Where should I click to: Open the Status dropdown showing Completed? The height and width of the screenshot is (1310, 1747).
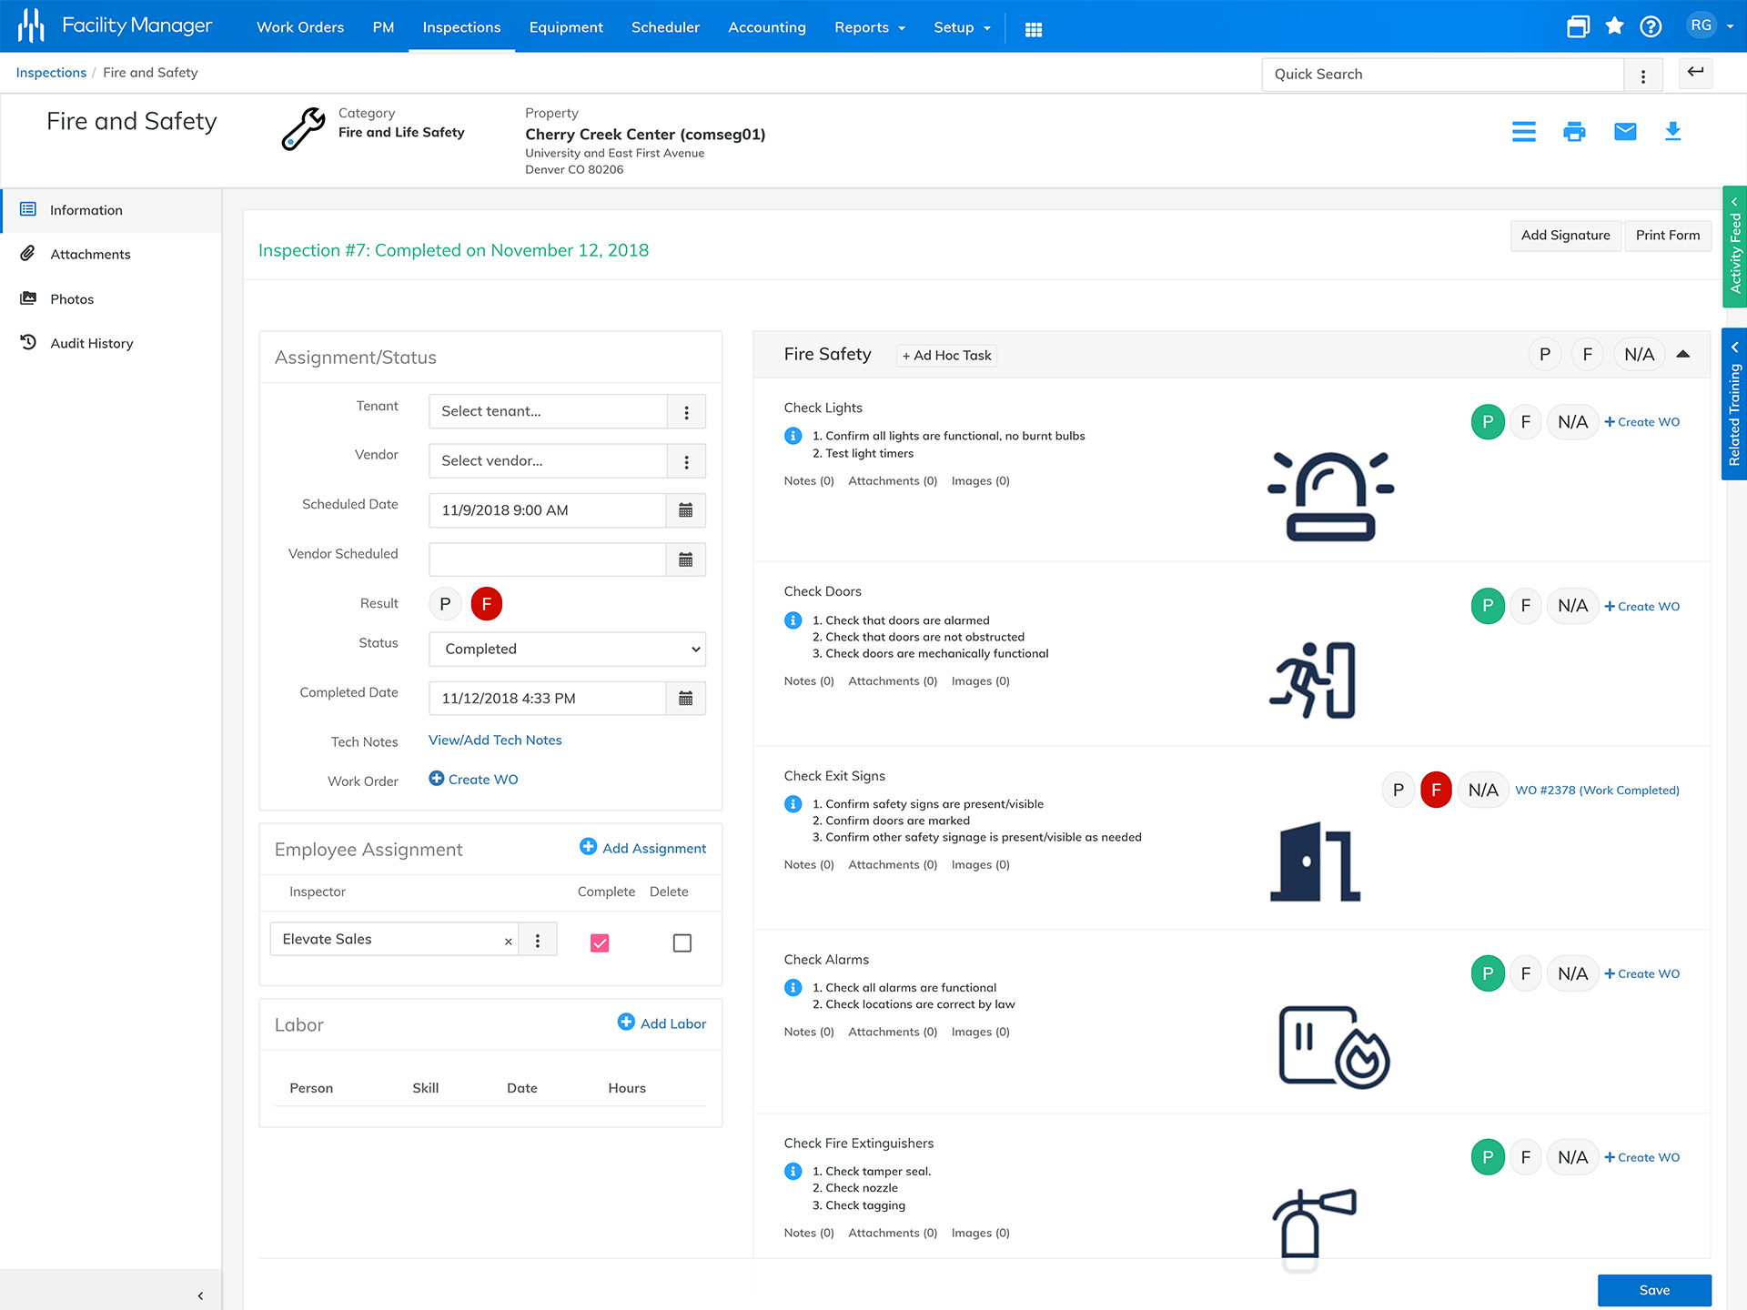pyautogui.click(x=567, y=649)
